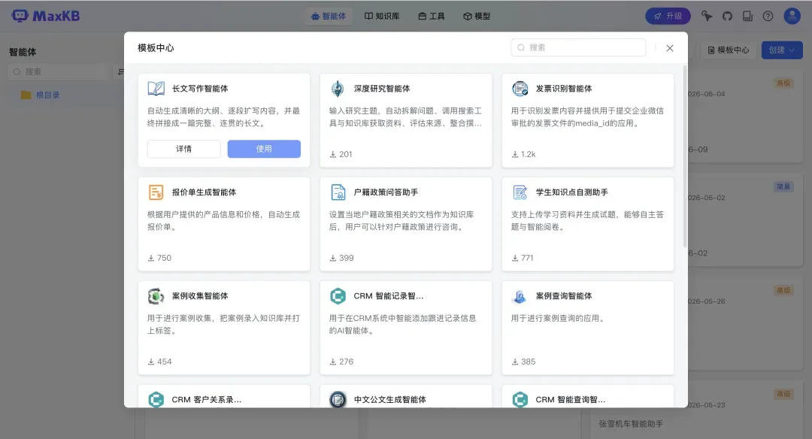Click 张雪机车智能助手 in background page
Image resolution: width=812 pixels, height=439 pixels.
click(631, 424)
